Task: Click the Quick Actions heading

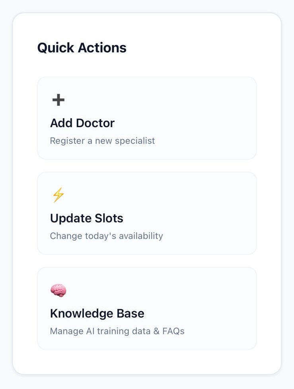Action: pos(82,48)
